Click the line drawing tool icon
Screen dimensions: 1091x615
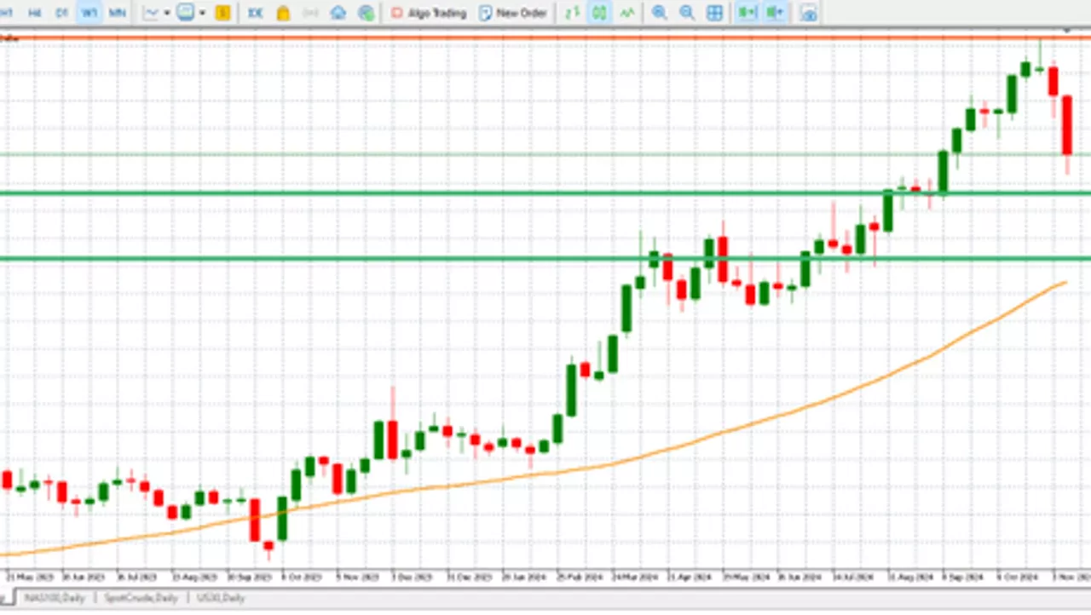(152, 13)
